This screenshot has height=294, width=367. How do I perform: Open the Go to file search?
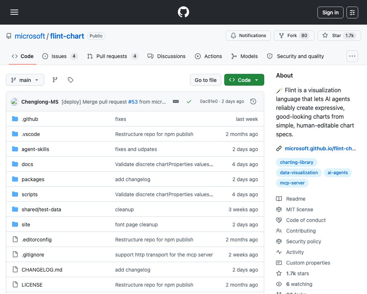pos(206,80)
